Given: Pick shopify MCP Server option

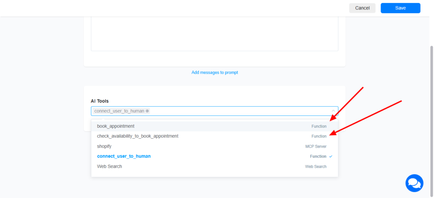Looking at the screenshot, I should [214, 146].
